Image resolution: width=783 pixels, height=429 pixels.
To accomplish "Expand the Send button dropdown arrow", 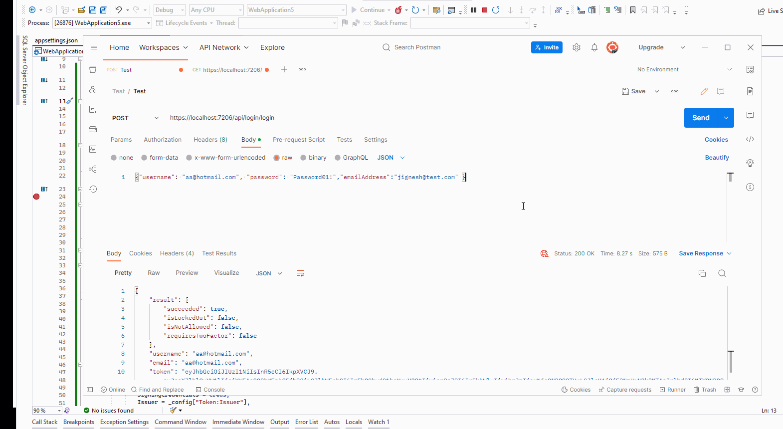I will tap(726, 118).
